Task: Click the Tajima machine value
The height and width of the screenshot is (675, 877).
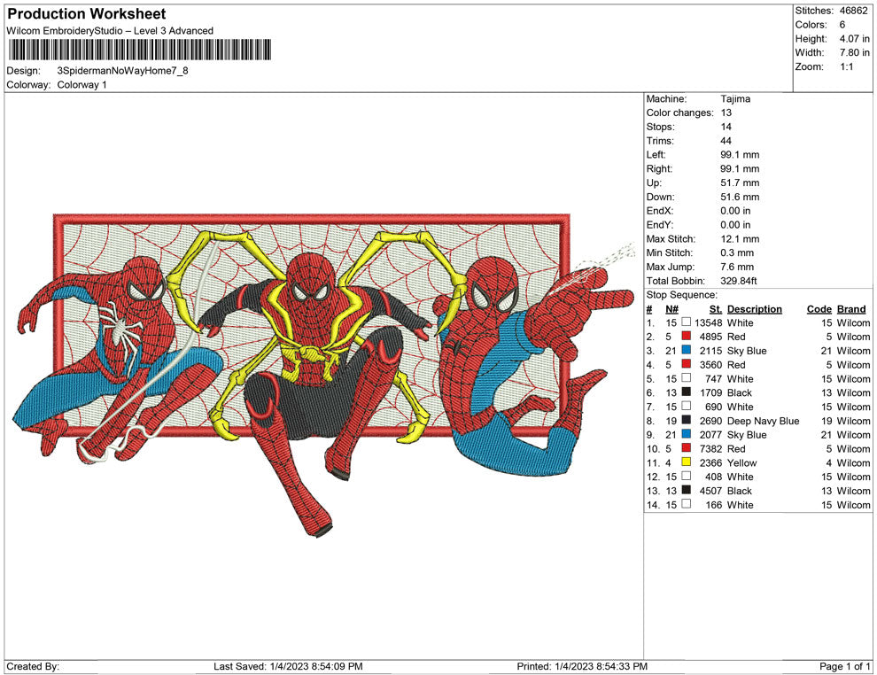Action: [735, 99]
